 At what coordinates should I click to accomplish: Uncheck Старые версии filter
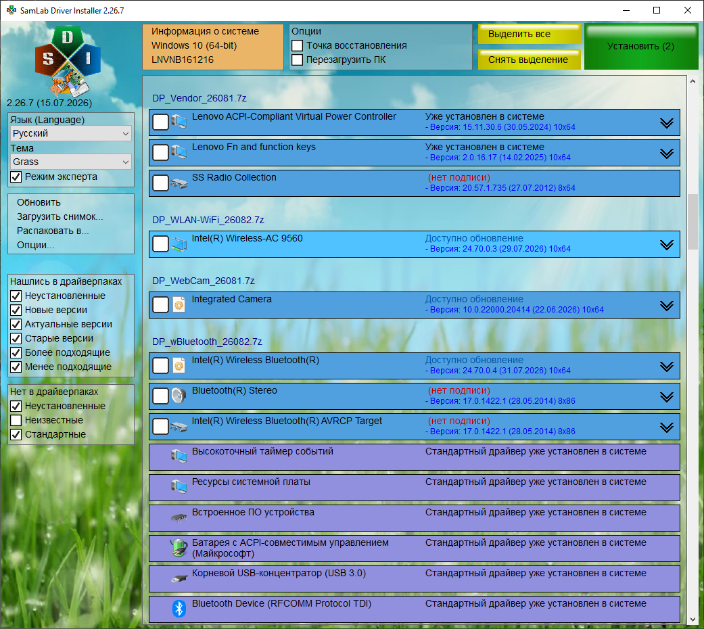point(16,339)
